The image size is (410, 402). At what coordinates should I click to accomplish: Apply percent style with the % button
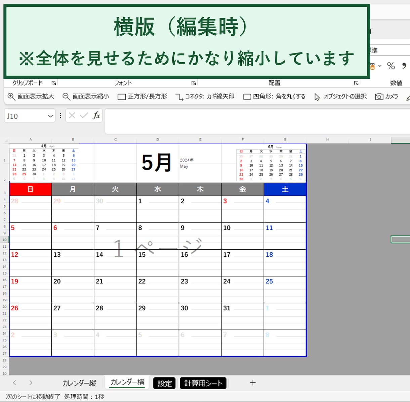391,66
